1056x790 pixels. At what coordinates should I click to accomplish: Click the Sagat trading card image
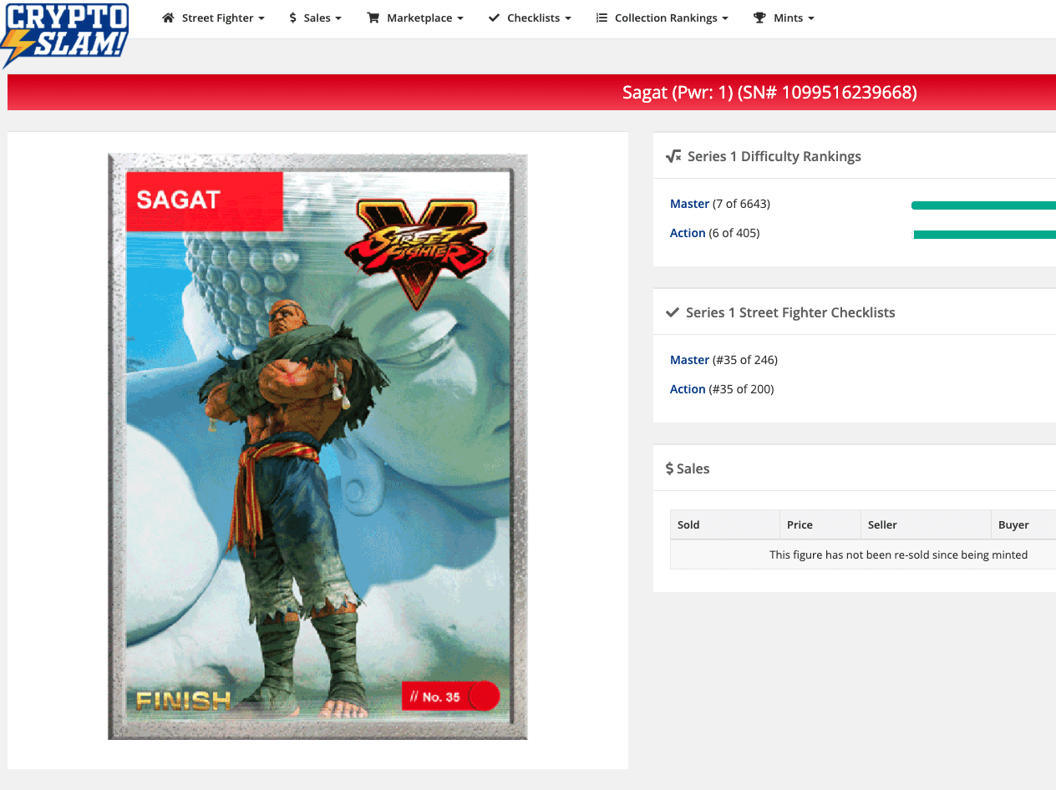pyautogui.click(x=317, y=446)
